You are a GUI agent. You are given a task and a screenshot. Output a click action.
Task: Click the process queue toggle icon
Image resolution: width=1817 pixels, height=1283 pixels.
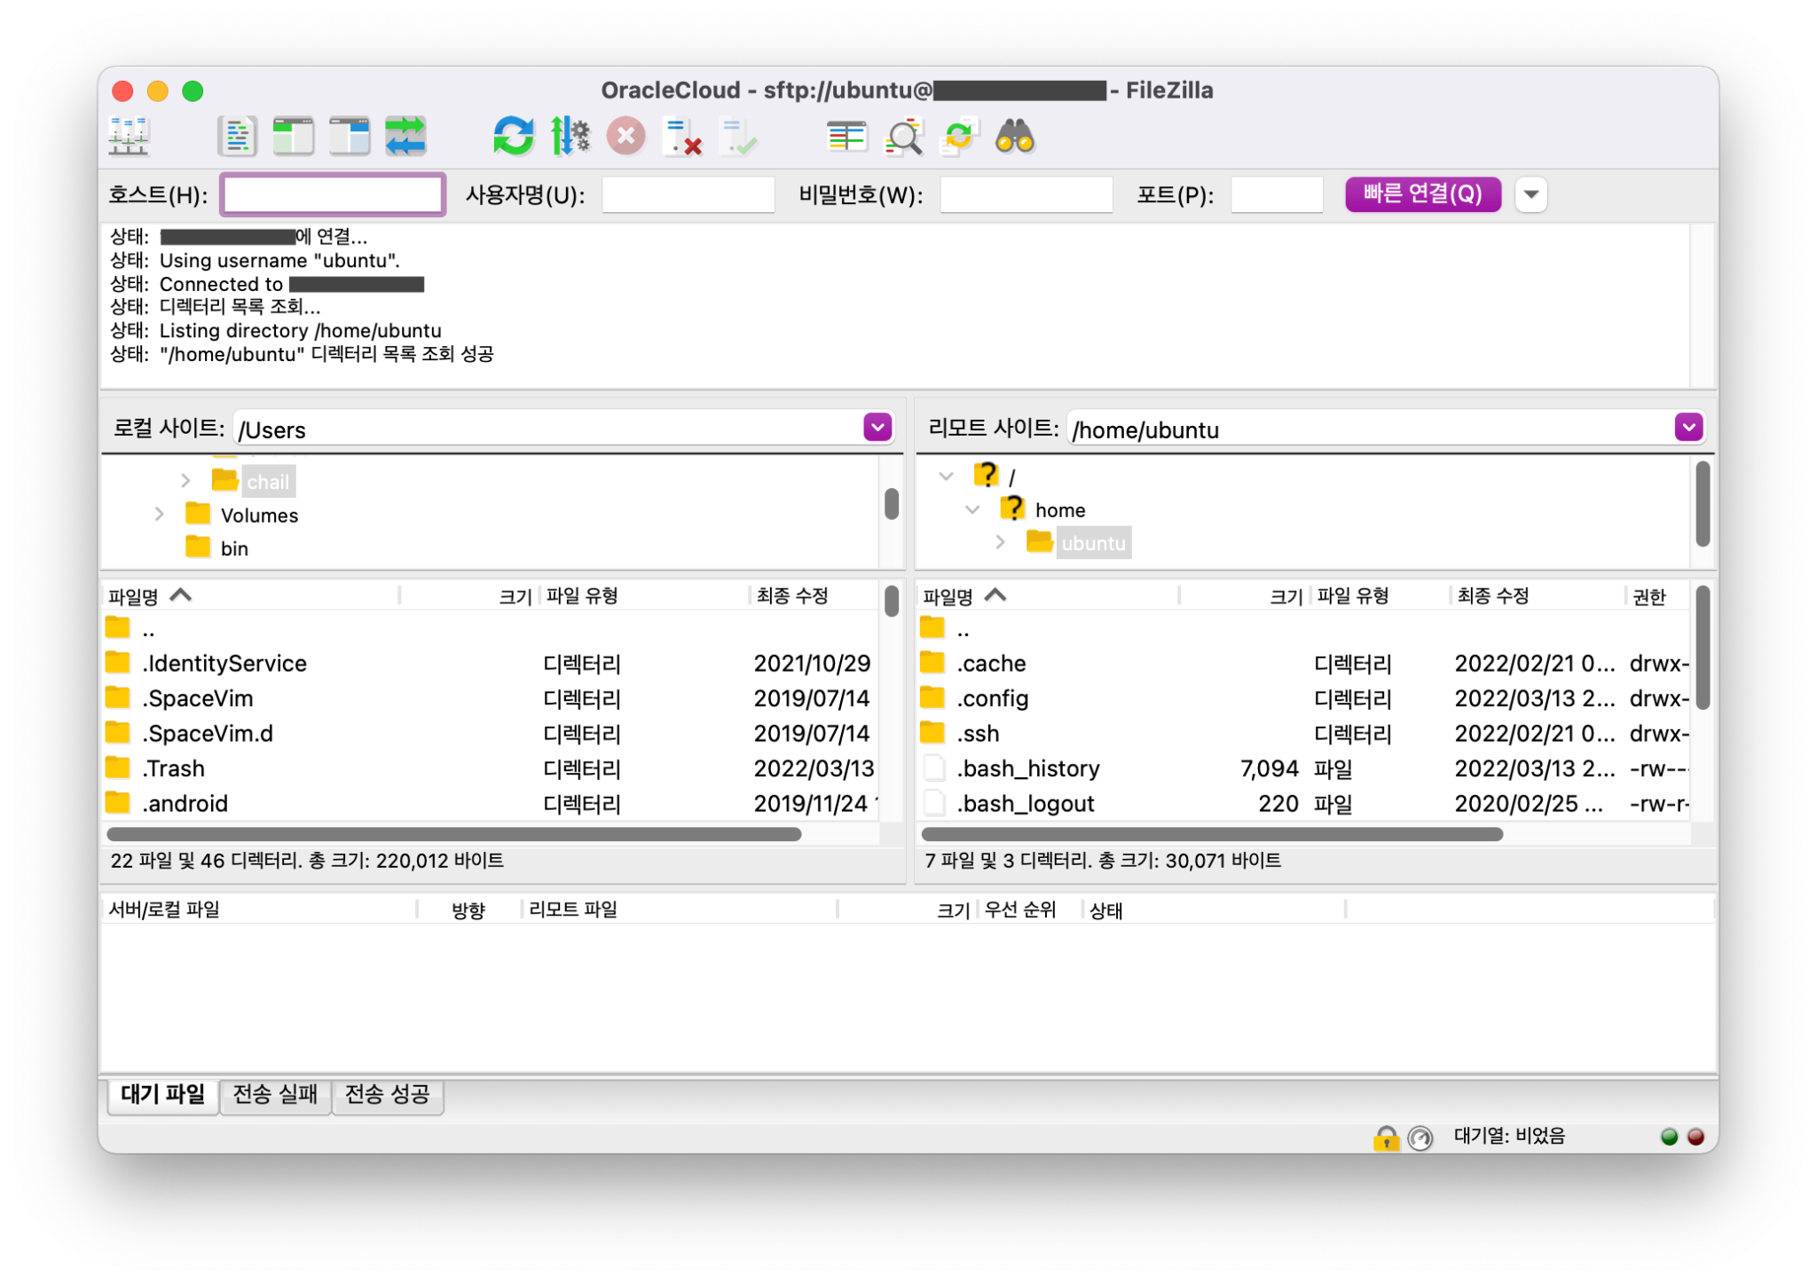click(570, 137)
